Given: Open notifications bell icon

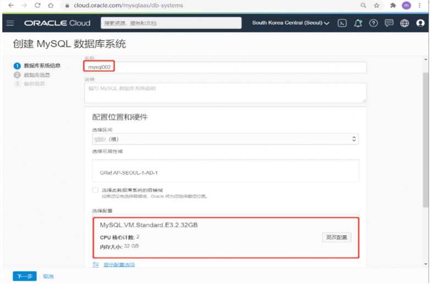Looking at the screenshot, I should click(x=358, y=23).
